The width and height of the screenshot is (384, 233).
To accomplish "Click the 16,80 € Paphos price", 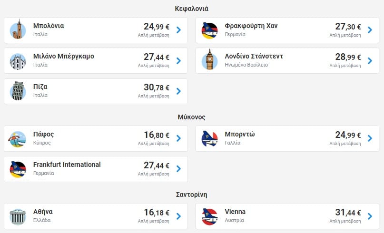I will coord(156,135).
